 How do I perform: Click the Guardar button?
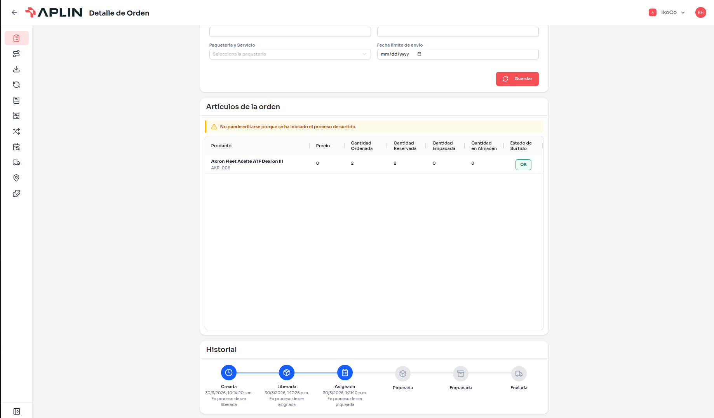click(517, 79)
